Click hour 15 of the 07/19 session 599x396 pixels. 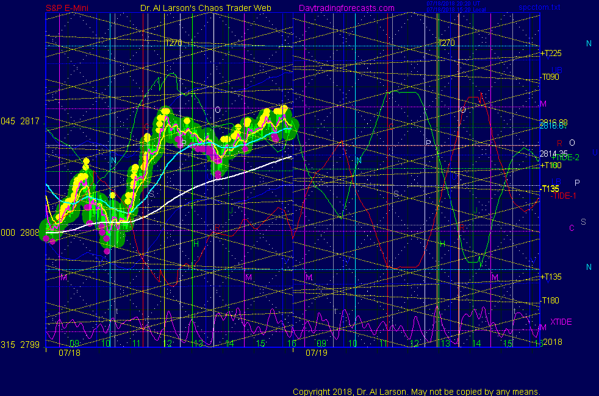pos(508,343)
